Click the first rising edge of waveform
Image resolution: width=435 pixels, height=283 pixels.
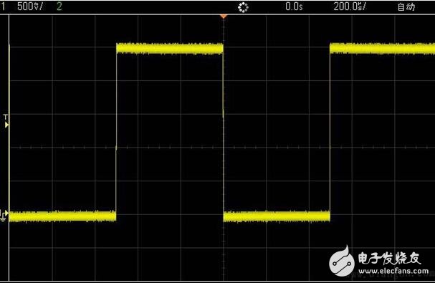(x=116, y=132)
